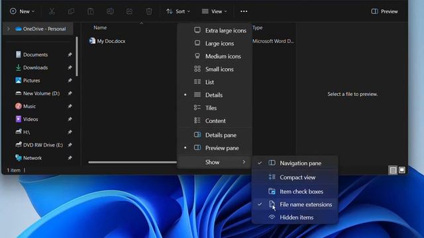
Task: Toggle File name extensions option
Action: click(x=295, y=204)
